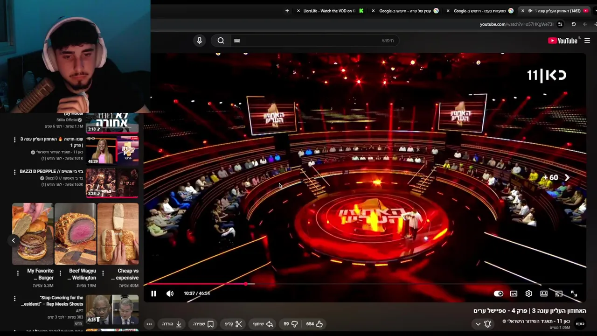
Task: Play Cheap vs expensive short
Action: [x=118, y=234]
